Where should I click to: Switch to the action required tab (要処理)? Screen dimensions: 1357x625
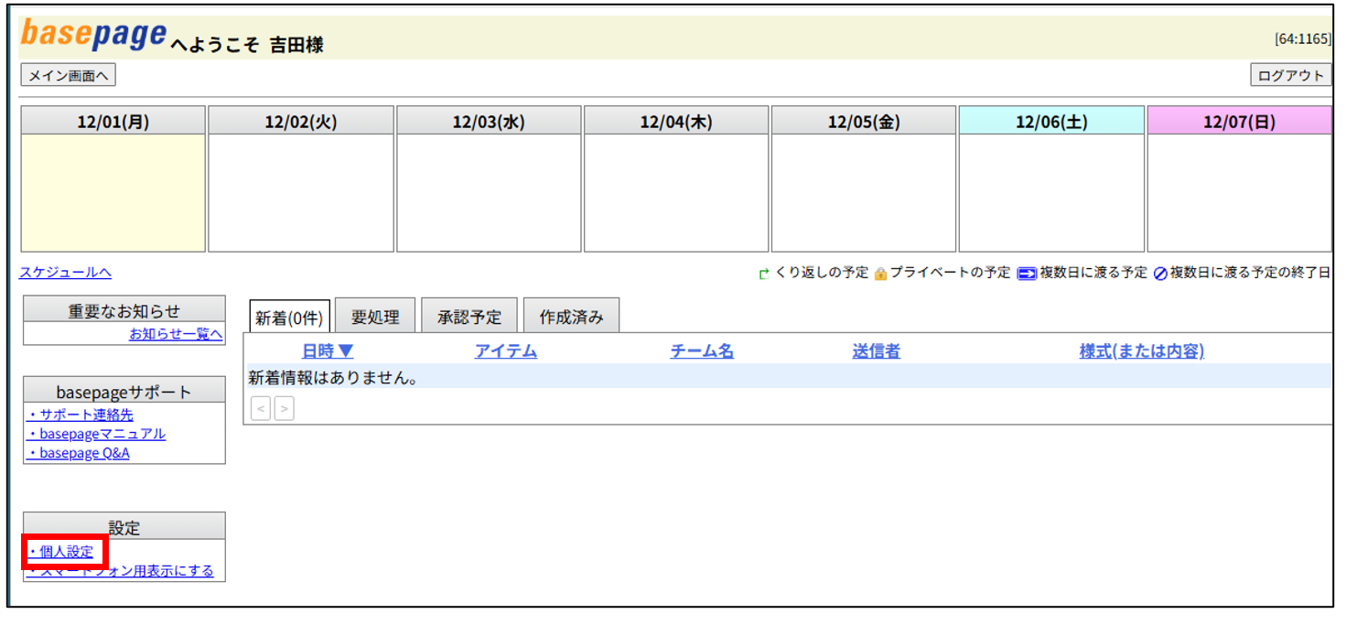(375, 318)
